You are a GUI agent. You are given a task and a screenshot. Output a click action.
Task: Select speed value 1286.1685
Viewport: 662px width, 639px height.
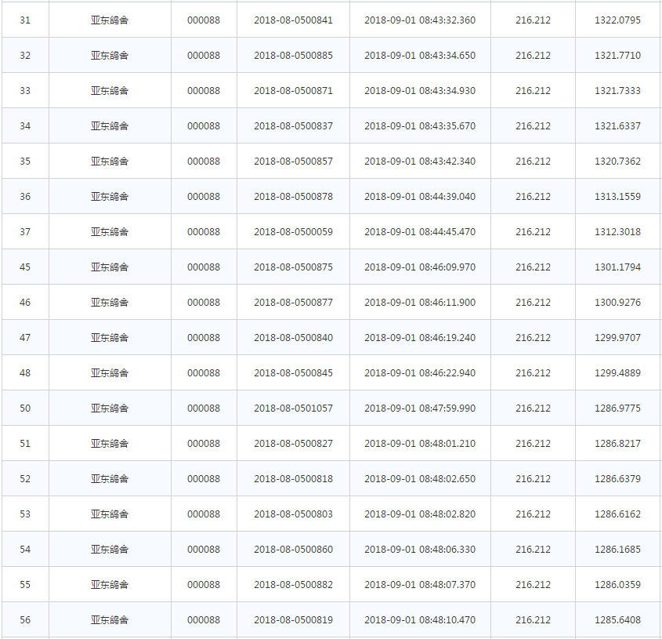coord(617,550)
